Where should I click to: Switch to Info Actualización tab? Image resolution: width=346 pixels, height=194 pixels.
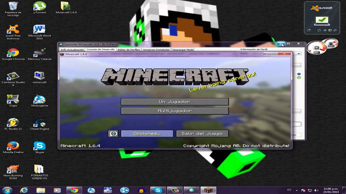[72, 50]
